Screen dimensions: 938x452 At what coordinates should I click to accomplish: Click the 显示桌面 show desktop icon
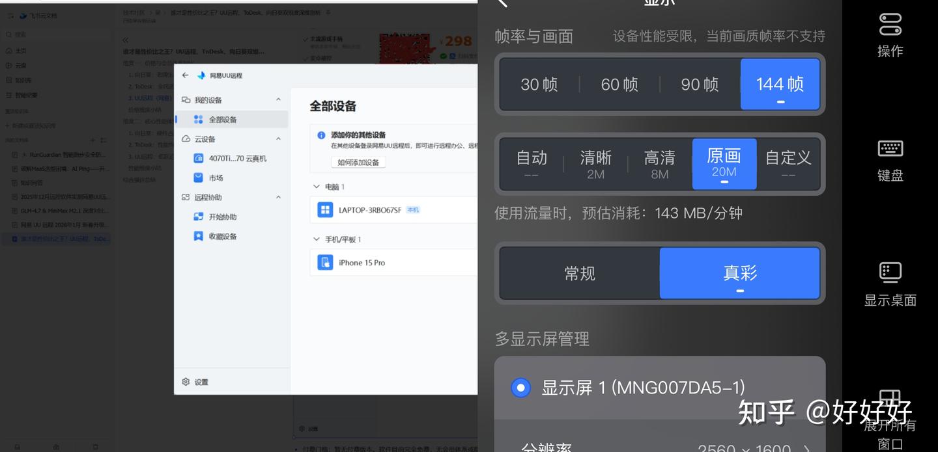(890, 273)
